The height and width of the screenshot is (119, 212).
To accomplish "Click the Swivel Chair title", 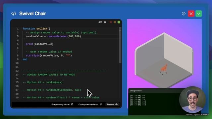I will 32,14.
